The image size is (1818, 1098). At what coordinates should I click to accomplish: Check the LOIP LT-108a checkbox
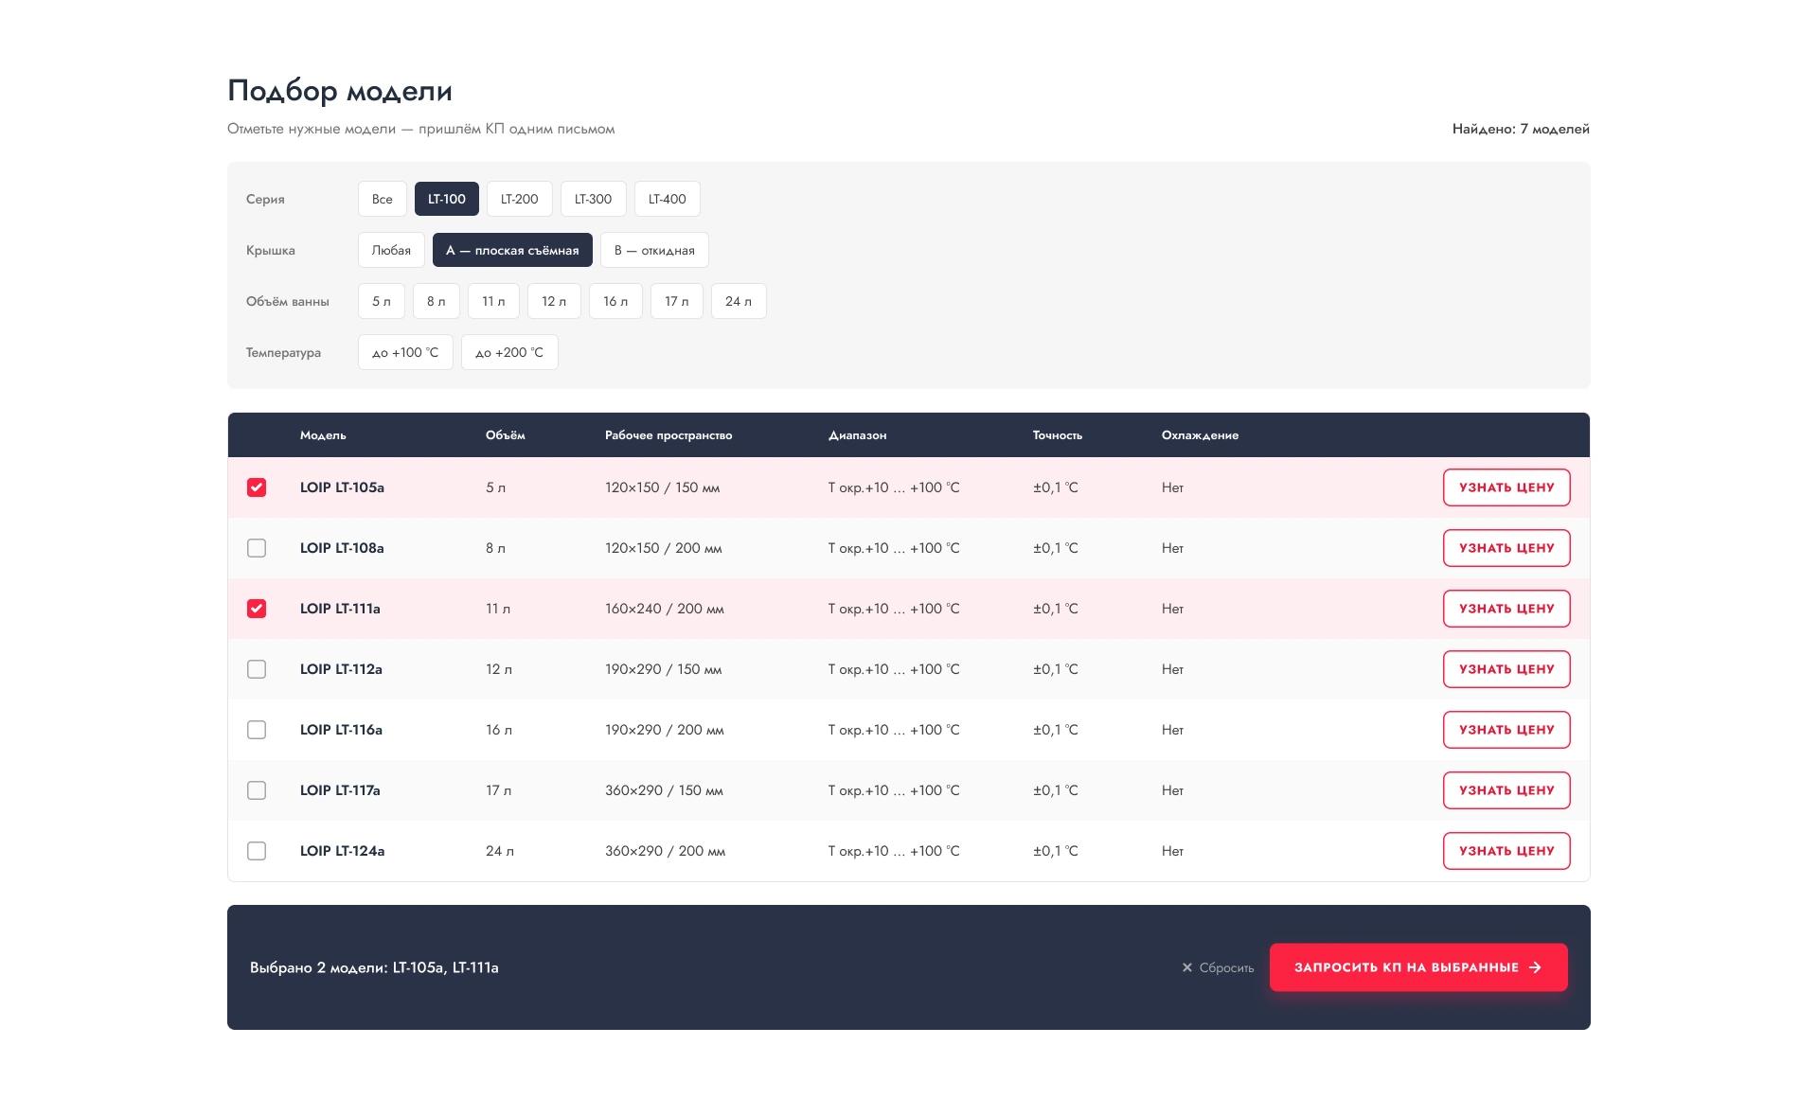click(257, 548)
